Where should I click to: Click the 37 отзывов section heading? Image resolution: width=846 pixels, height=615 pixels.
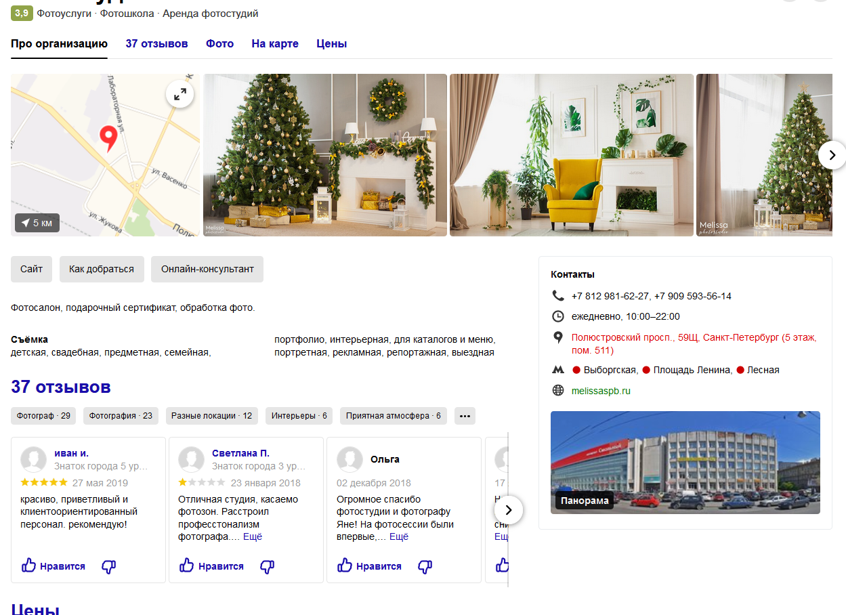click(61, 387)
